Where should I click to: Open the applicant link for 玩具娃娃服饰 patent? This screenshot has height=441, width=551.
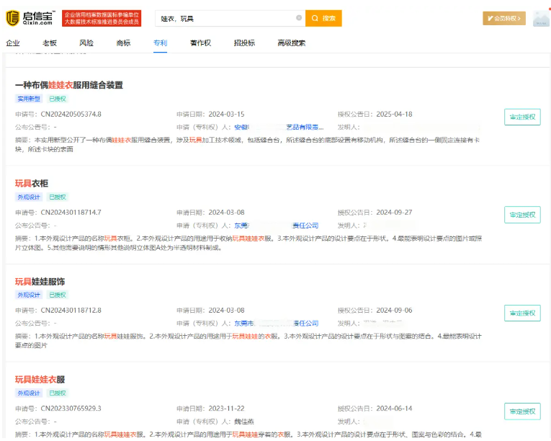point(276,324)
